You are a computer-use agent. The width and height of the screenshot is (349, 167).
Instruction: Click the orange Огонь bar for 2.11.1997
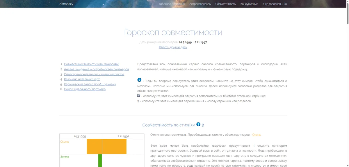(x=114, y=146)
